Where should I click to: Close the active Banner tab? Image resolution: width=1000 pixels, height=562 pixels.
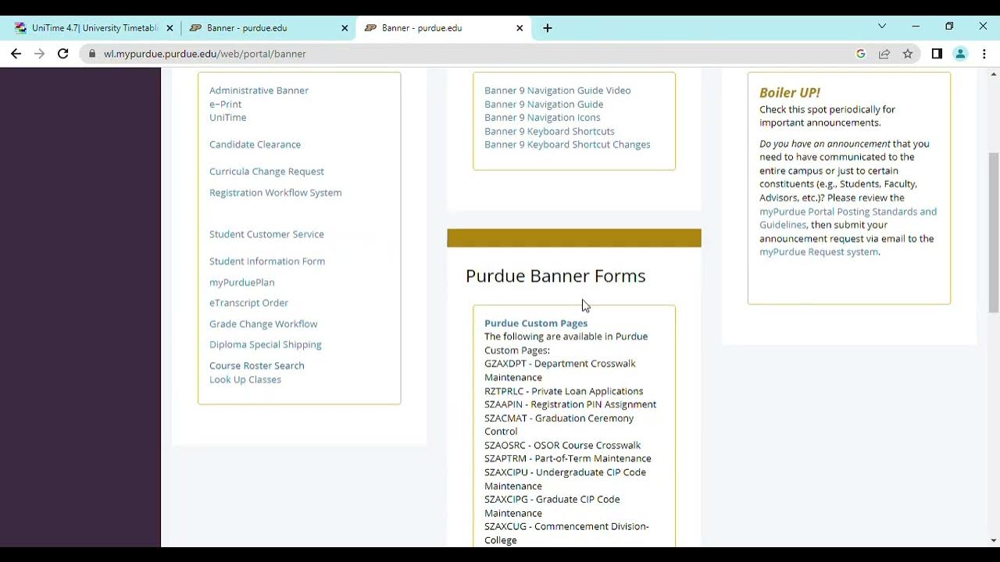[520, 28]
